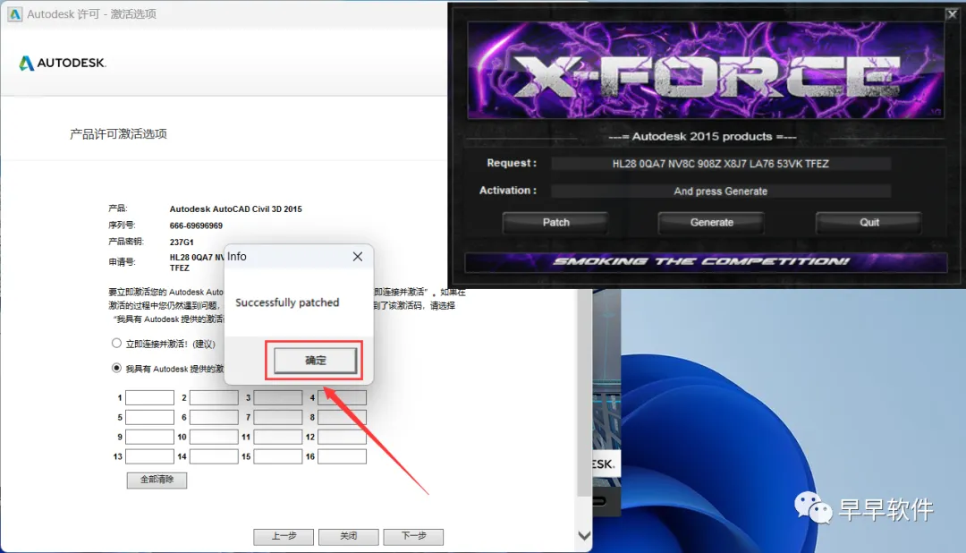The height and width of the screenshot is (553, 966).
Task: Click activation code box 16
Action: pos(342,457)
